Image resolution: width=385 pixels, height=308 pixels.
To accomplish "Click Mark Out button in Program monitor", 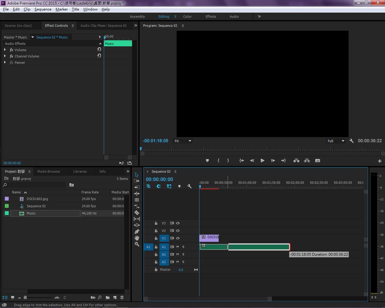I will tap(228, 161).
